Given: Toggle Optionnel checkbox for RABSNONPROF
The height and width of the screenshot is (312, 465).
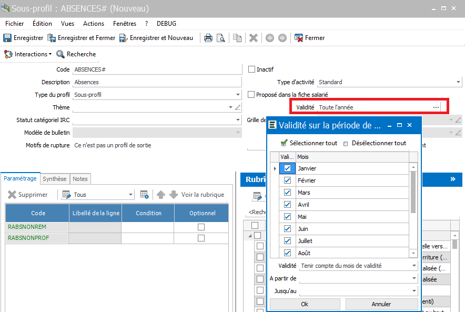Looking at the screenshot, I should (201, 238).
